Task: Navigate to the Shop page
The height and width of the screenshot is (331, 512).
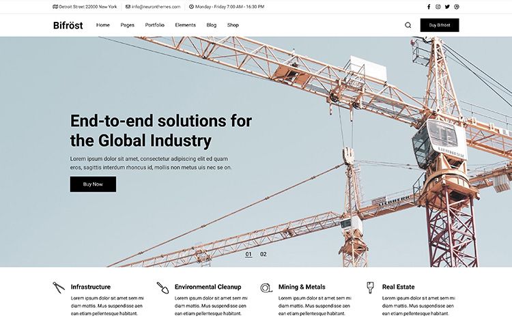Action: point(233,25)
